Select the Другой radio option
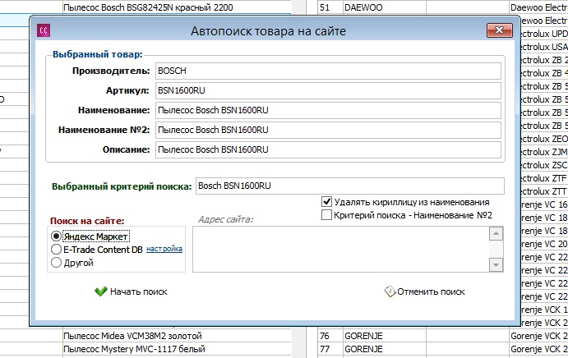 [x=56, y=263]
